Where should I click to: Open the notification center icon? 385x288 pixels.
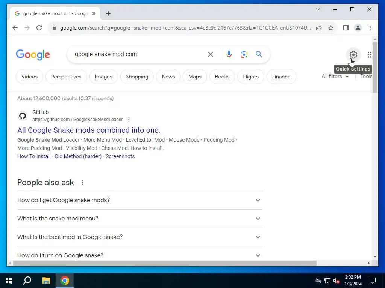point(373,280)
